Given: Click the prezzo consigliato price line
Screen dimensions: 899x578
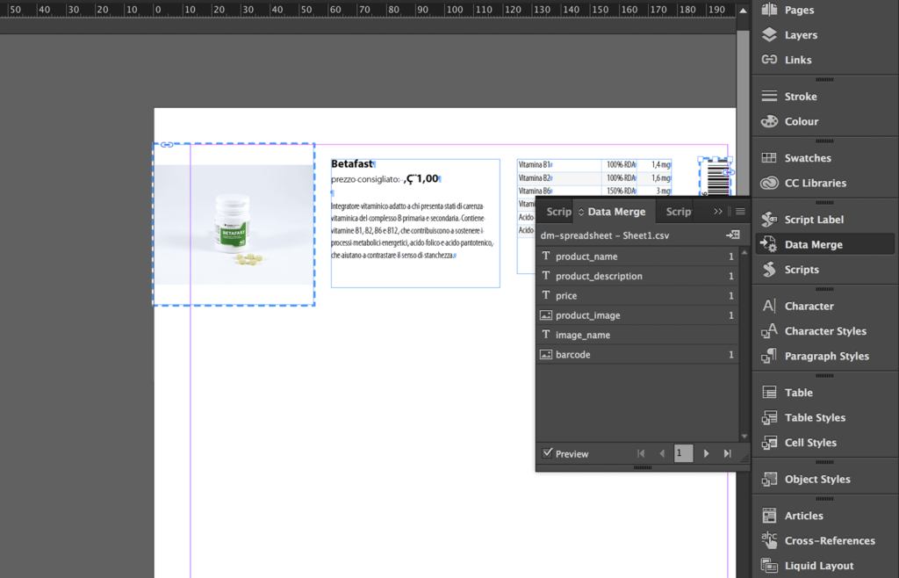Looking at the screenshot, I should [x=385, y=179].
